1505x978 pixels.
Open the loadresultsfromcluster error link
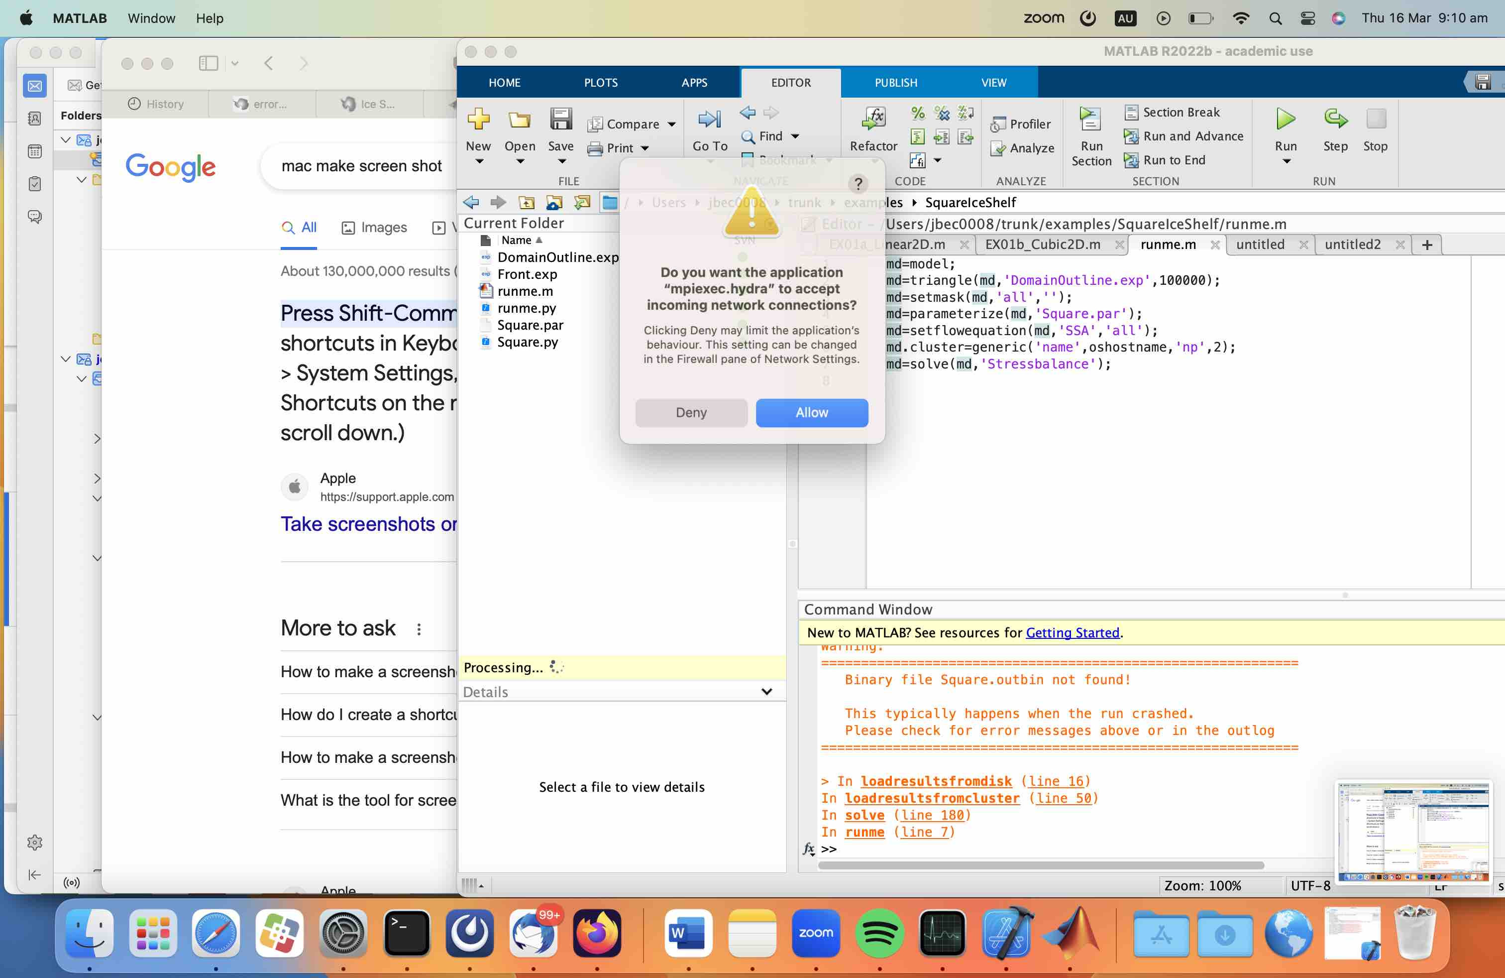[x=932, y=798]
